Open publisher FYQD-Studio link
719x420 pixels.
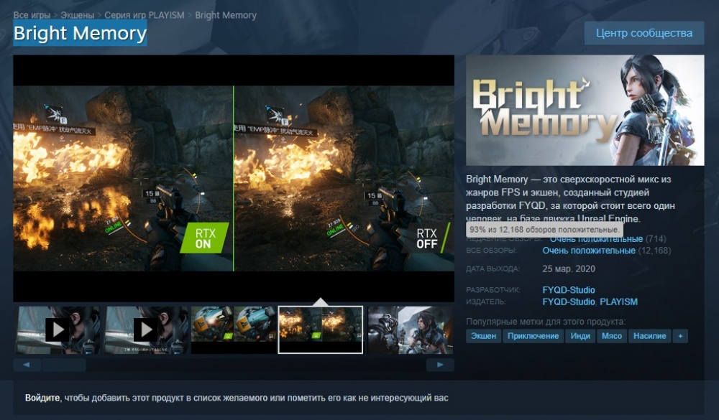pyautogui.click(x=569, y=302)
